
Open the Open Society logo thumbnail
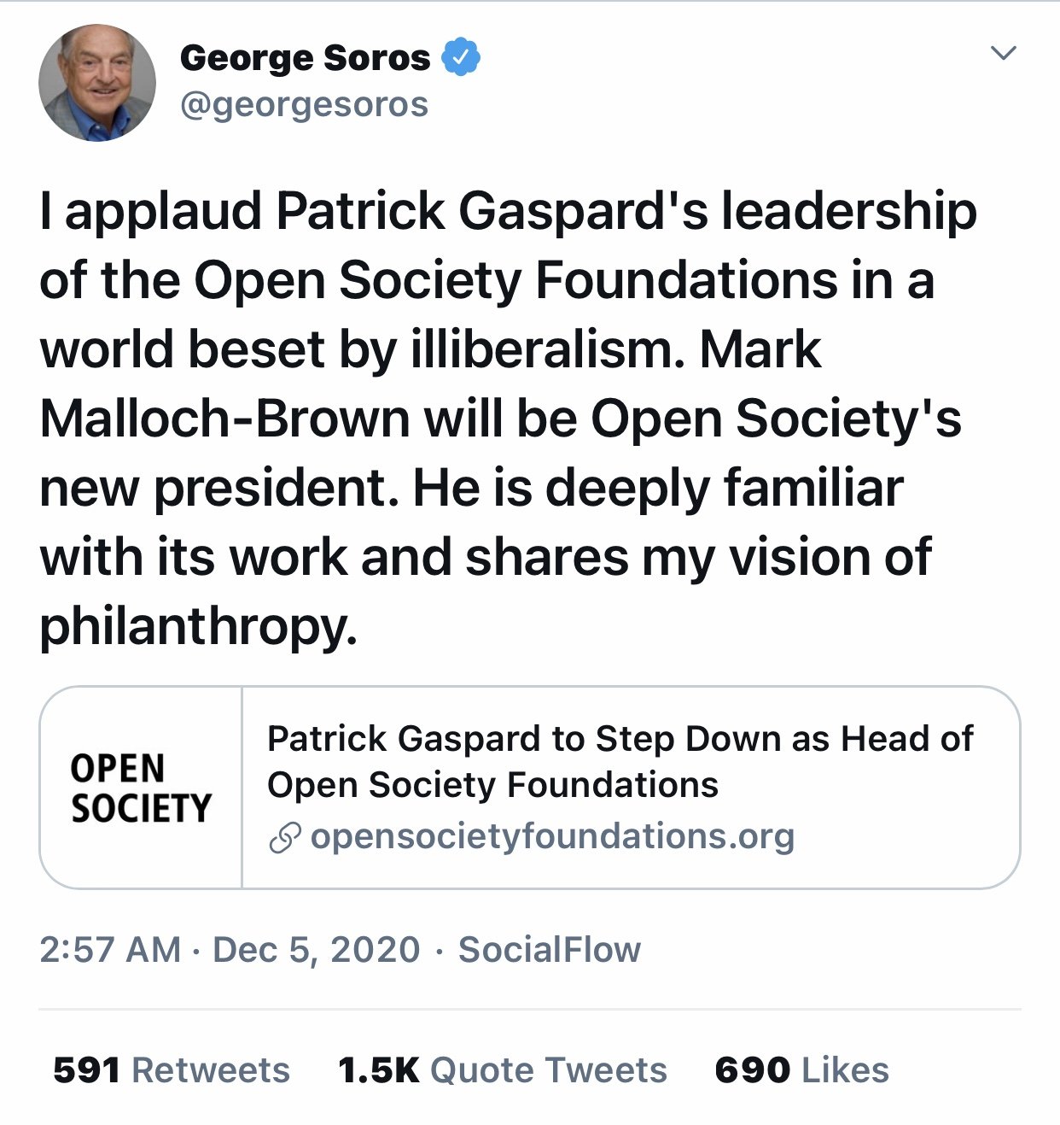click(141, 788)
